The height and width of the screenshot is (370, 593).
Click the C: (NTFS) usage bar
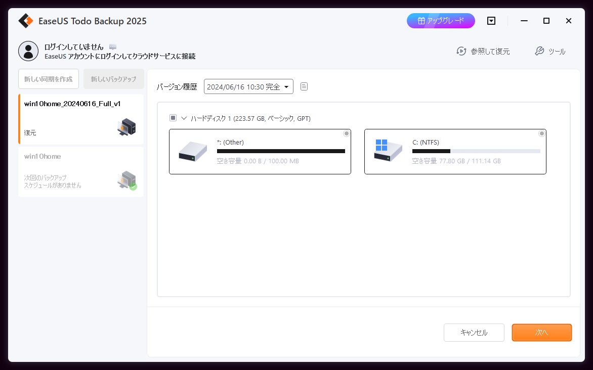[x=476, y=151]
